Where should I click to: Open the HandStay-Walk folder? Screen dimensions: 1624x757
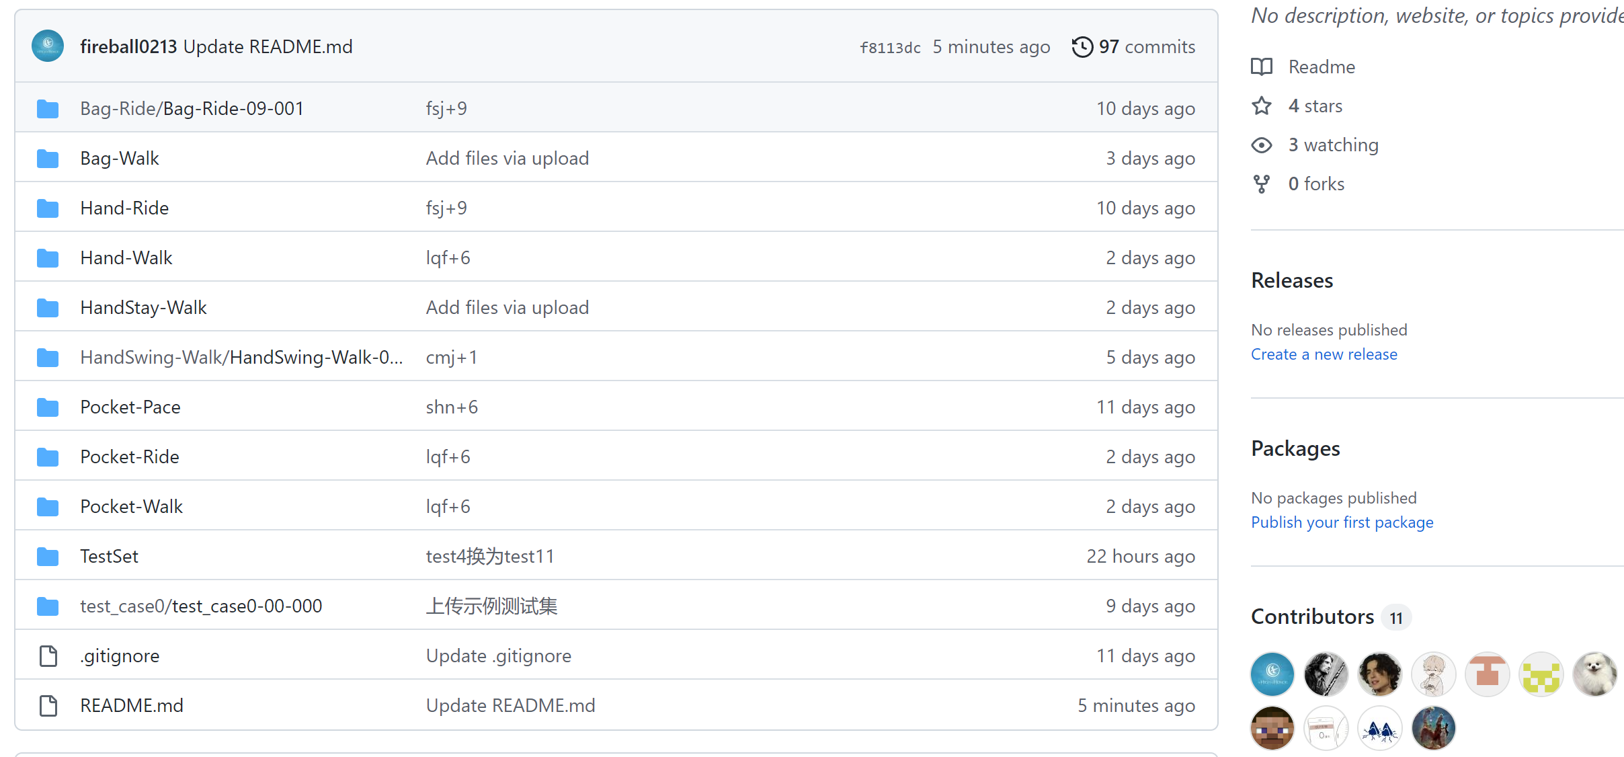143,308
